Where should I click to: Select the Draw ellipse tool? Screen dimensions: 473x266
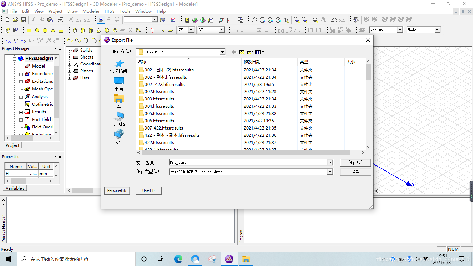(x=53, y=30)
